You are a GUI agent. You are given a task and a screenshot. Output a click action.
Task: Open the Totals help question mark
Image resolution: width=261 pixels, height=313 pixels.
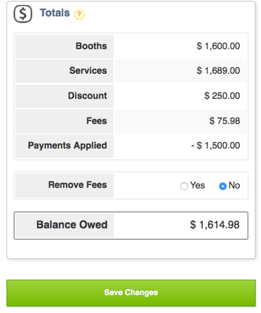[x=79, y=14]
